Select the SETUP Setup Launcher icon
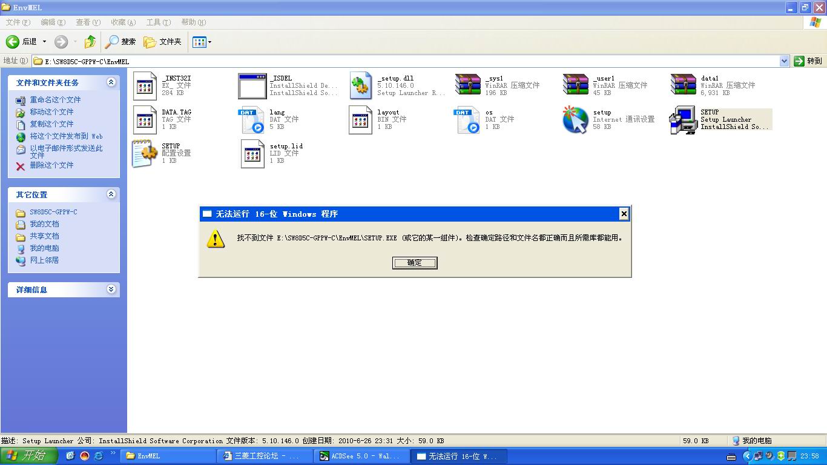Screen dimensions: 827x465 (684, 119)
